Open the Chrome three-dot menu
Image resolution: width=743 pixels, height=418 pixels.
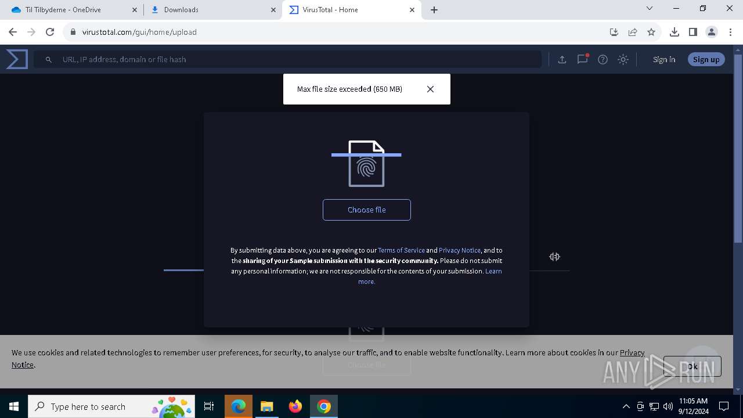pos(730,32)
